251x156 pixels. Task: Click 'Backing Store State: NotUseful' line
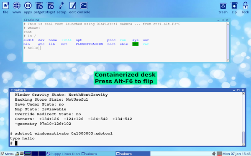click(x=51, y=100)
